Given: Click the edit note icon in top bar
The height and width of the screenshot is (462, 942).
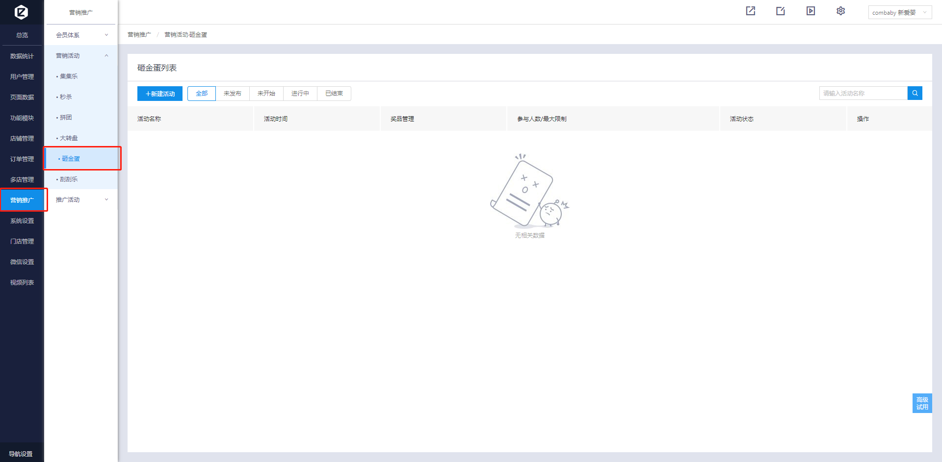Looking at the screenshot, I should coord(780,11).
